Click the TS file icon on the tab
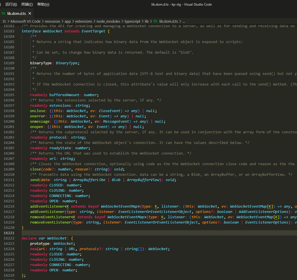Screen dimensions: 297x280 click(x=3, y=13)
